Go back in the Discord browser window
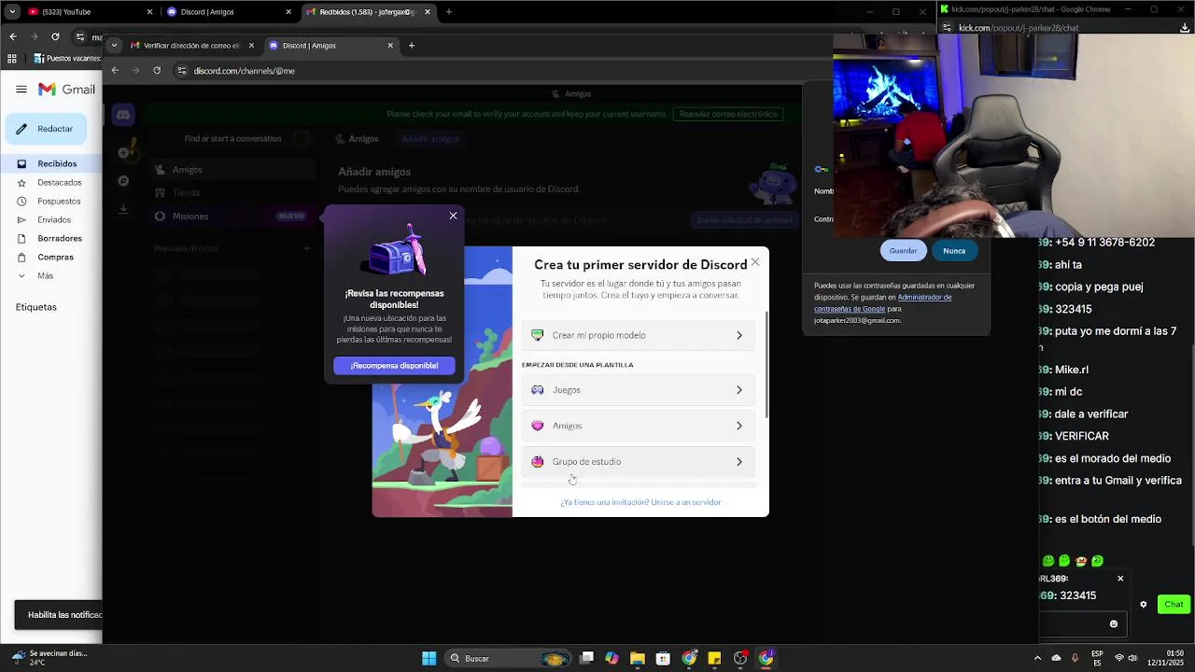1195x672 pixels. 115,71
